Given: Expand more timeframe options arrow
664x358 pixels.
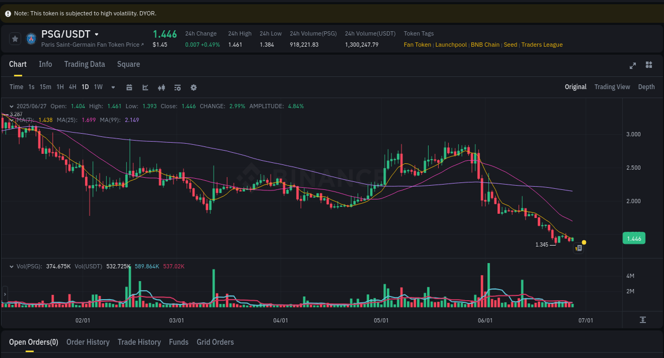Looking at the screenshot, I should point(112,87).
